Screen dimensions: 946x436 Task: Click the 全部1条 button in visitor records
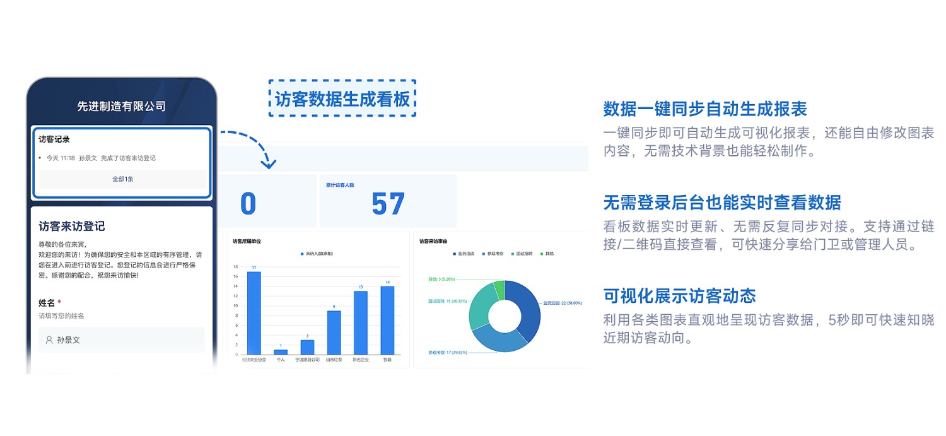[122, 179]
